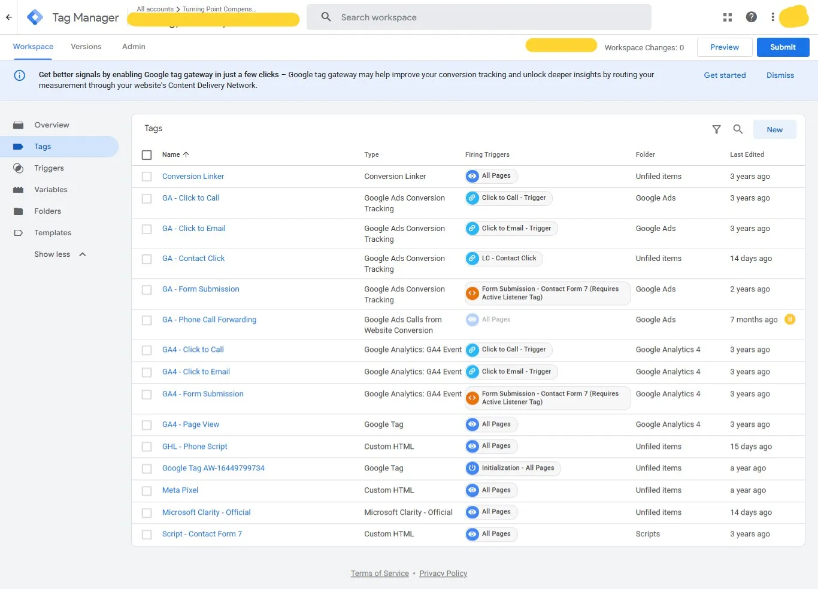Click the account avatar in top right
This screenshot has width=818, height=589.
pos(794,17)
